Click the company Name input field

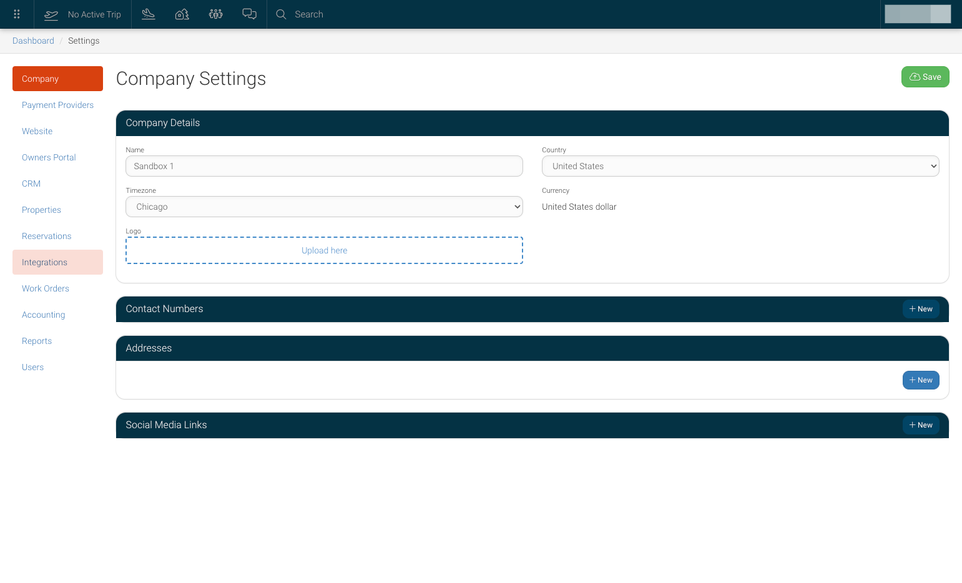click(324, 166)
